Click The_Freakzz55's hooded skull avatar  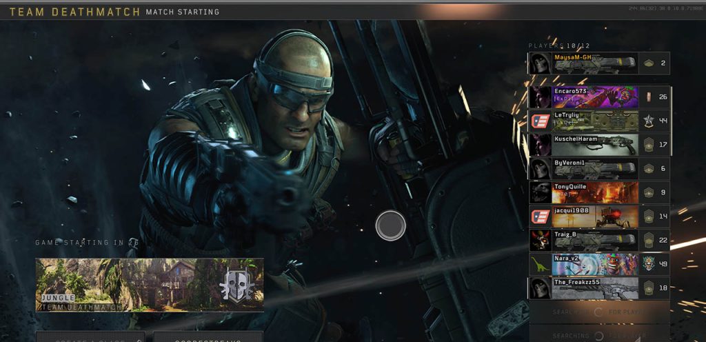point(541,288)
